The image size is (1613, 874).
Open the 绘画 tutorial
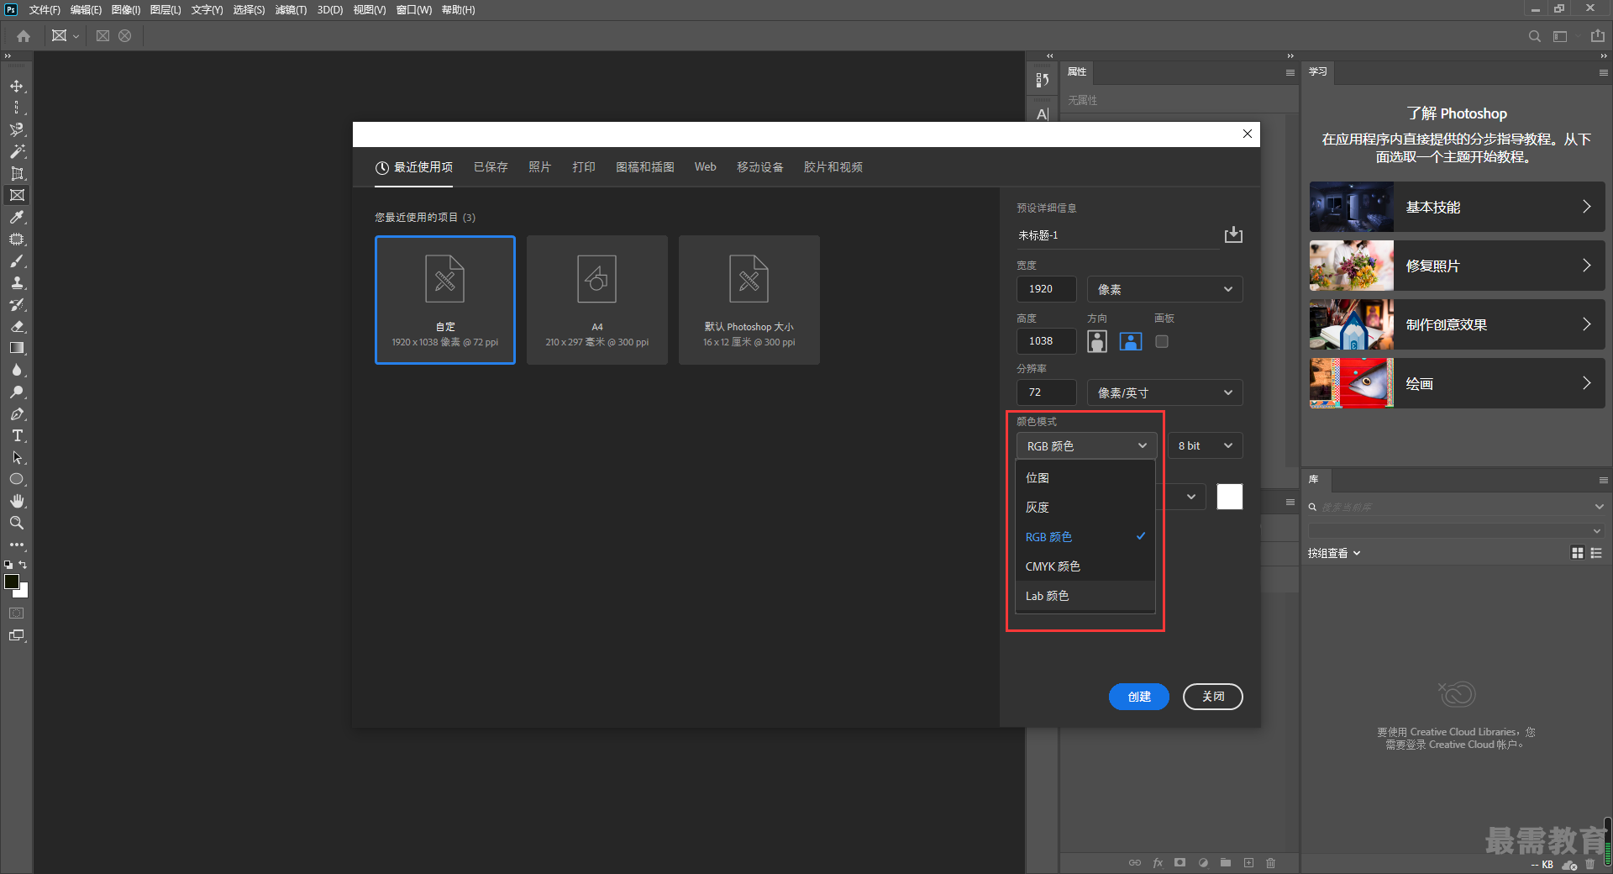tap(1457, 383)
